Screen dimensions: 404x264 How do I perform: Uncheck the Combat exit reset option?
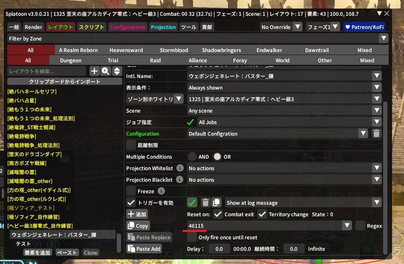click(x=218, y=214)
